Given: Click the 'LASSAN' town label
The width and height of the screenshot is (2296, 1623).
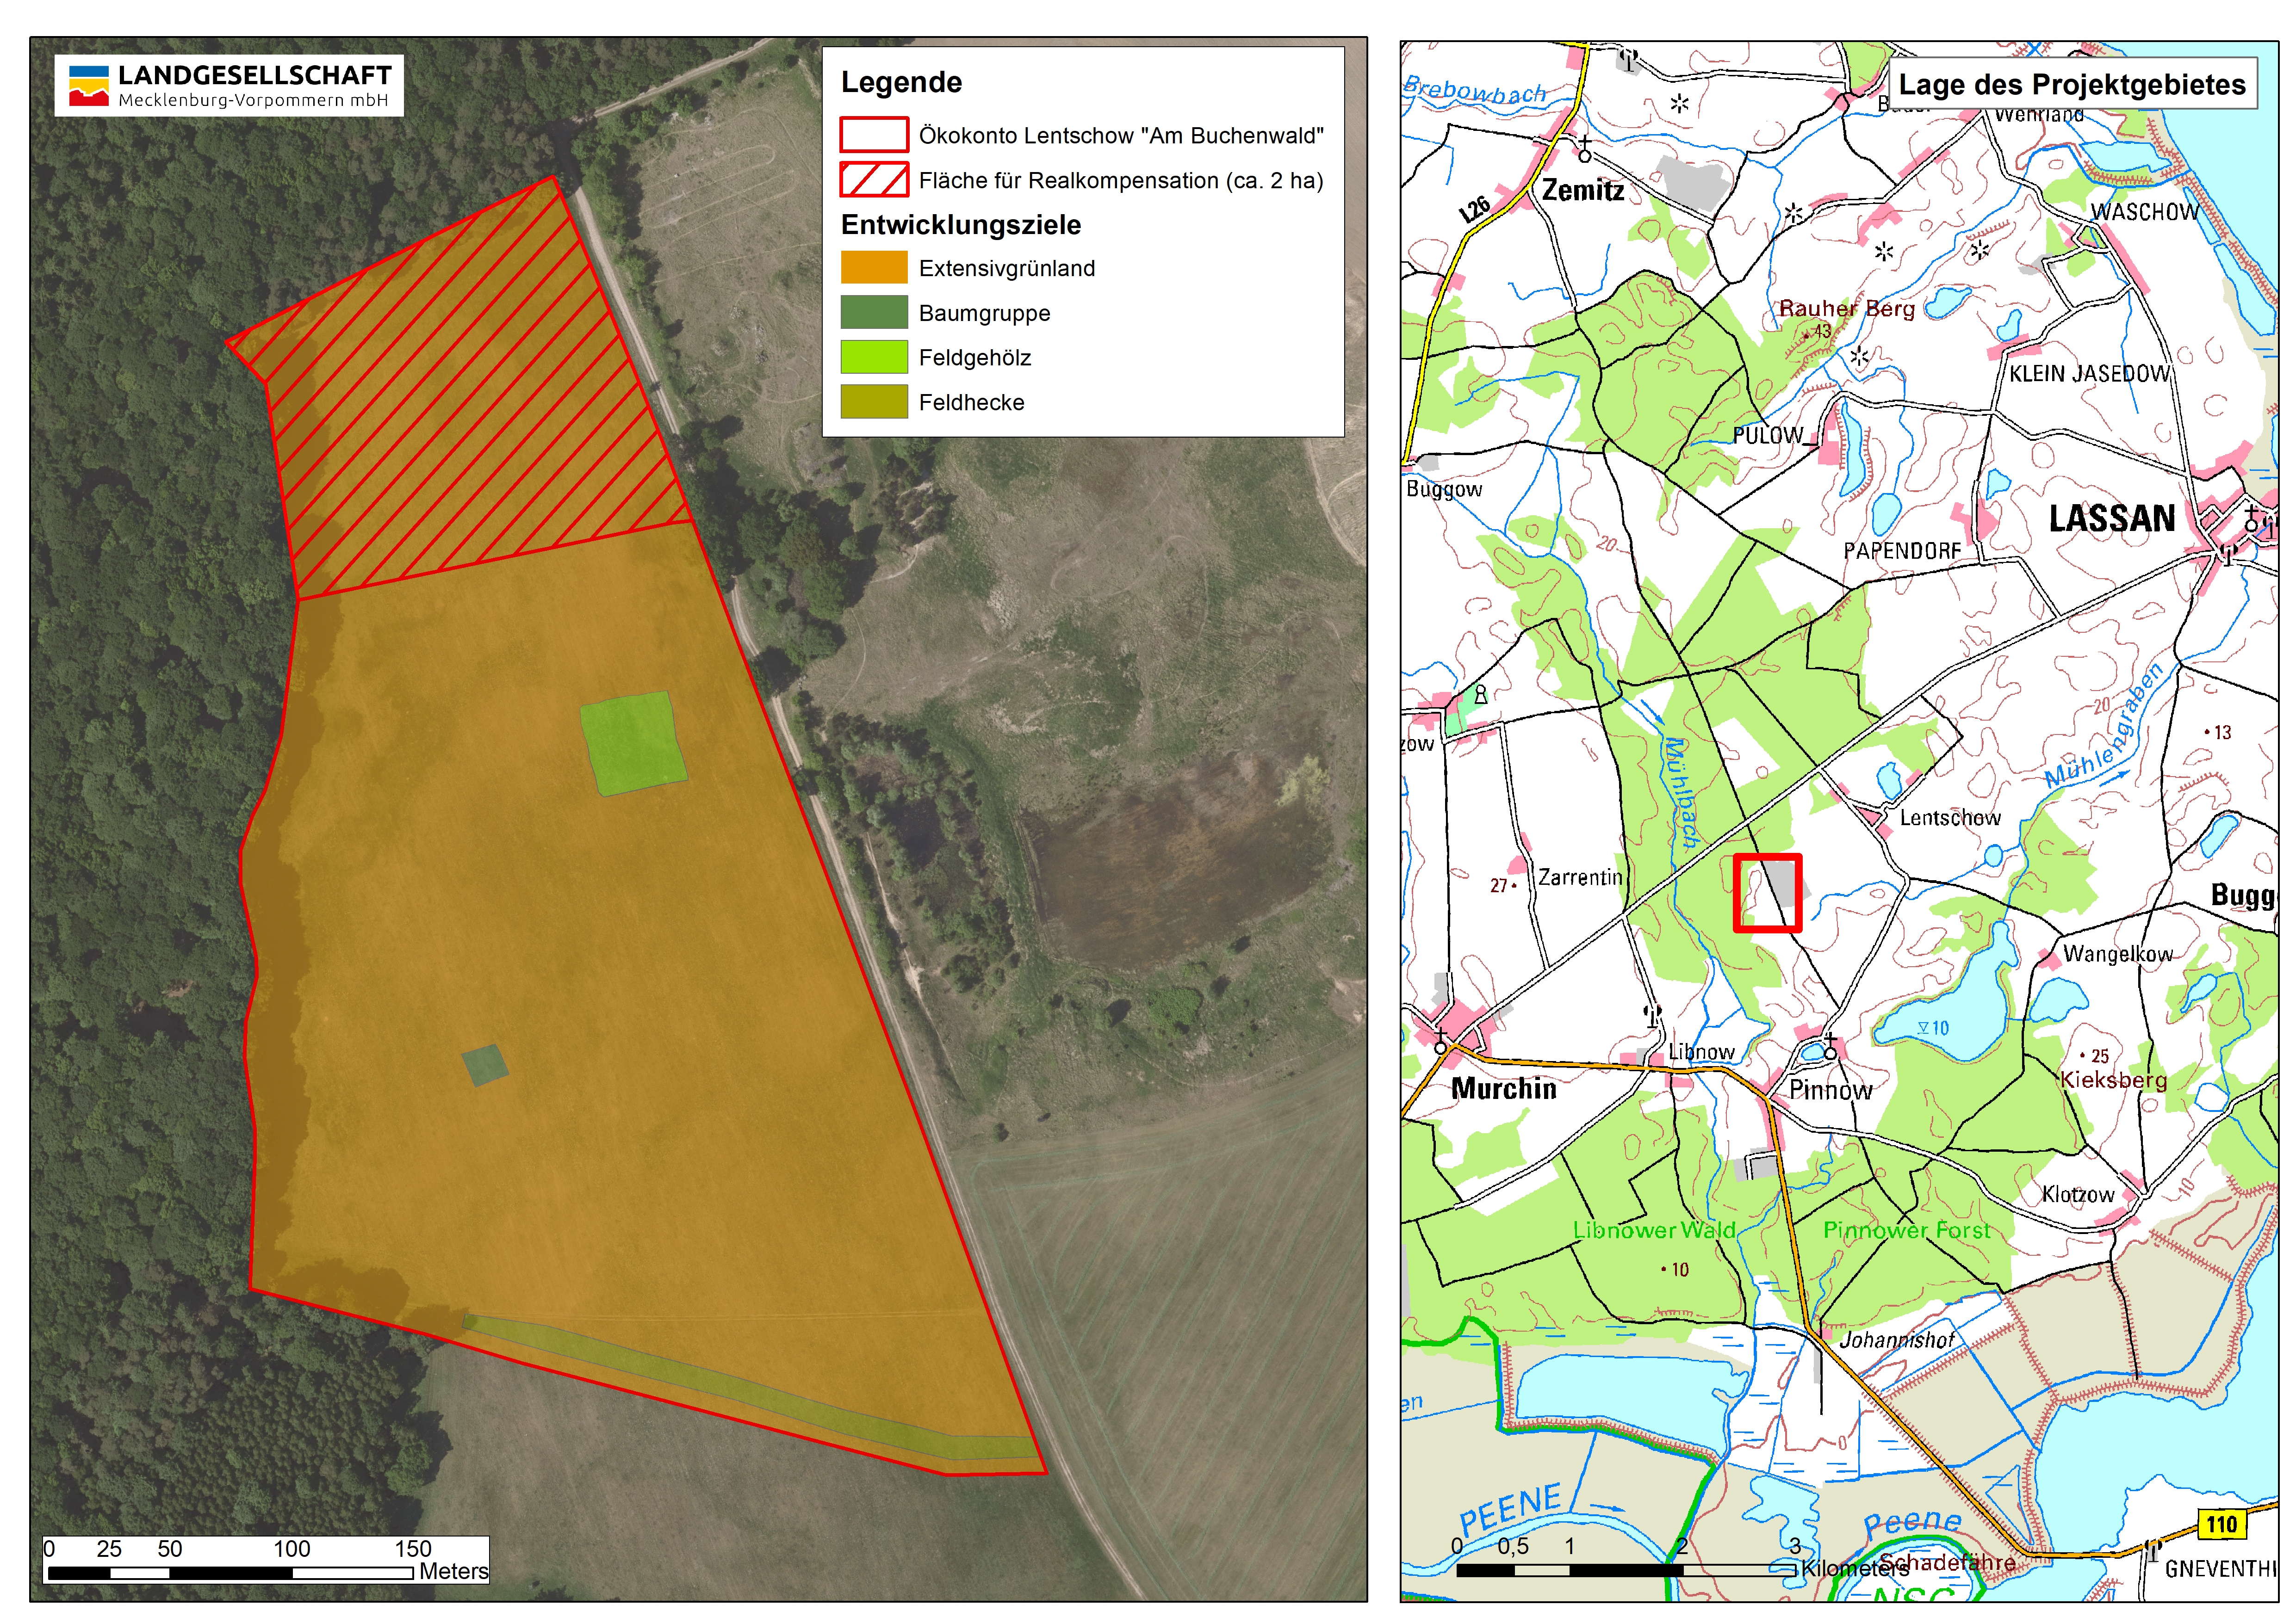Looking at the screenshot, I should click(2111, 518).
